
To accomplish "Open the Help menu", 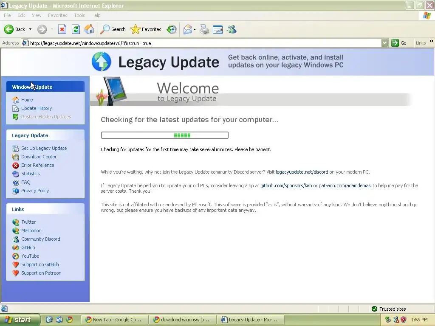I will [x=96, y=15].
